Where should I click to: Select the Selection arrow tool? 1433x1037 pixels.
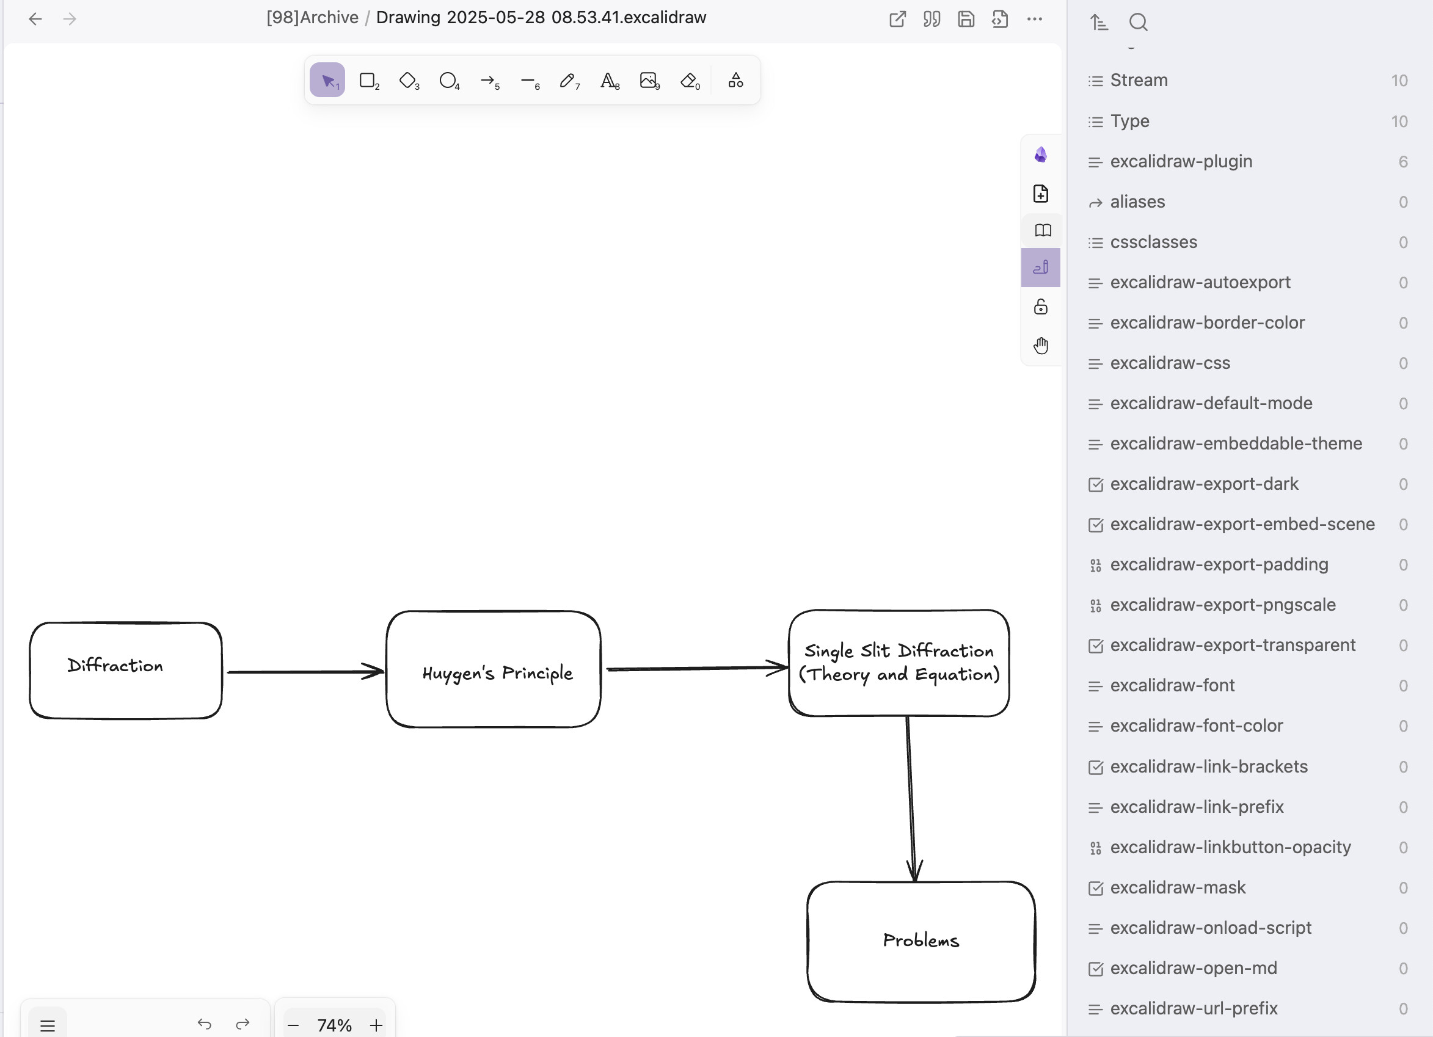point(327,80)
